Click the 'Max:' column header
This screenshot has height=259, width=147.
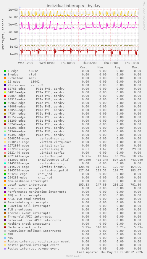(x=135, y=67)
